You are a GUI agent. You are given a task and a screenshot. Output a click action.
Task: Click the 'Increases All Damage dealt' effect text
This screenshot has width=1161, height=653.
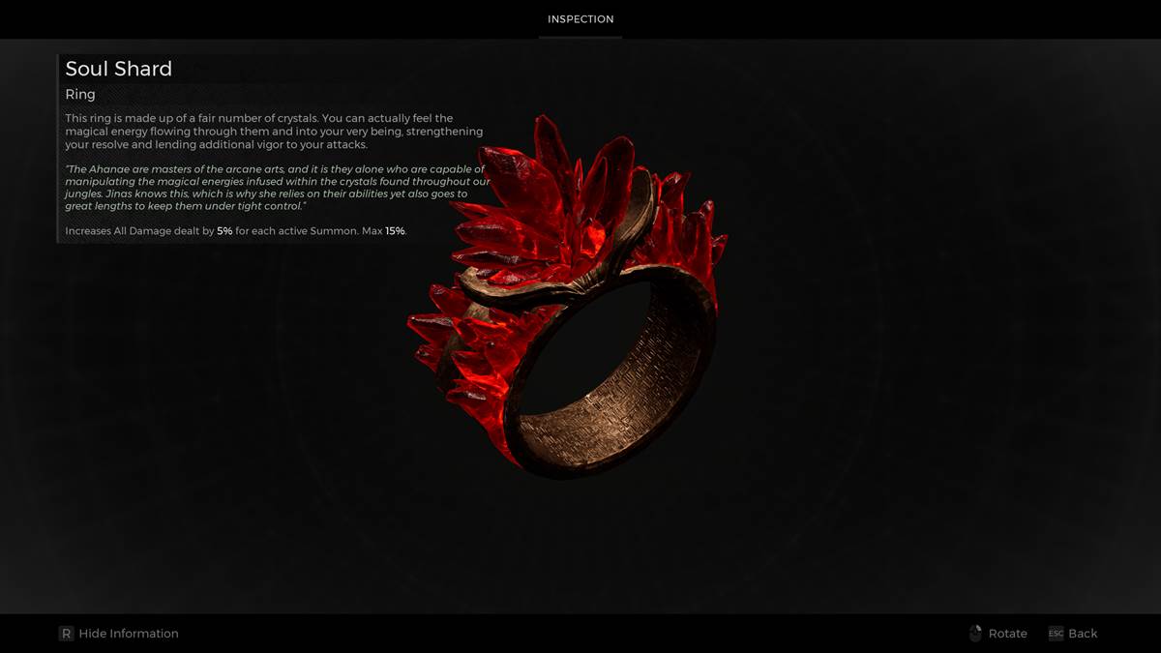coord(139,231)
